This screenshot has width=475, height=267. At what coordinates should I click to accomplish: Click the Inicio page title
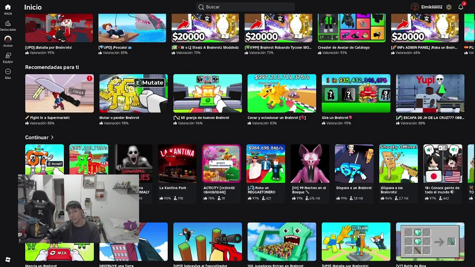coord(33,7)
